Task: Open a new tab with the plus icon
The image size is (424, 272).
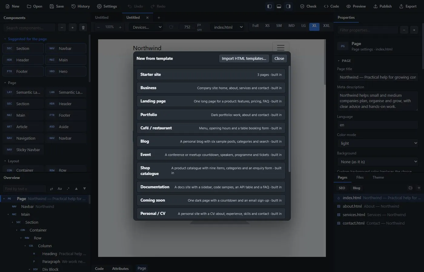Action: coord(159,18)
